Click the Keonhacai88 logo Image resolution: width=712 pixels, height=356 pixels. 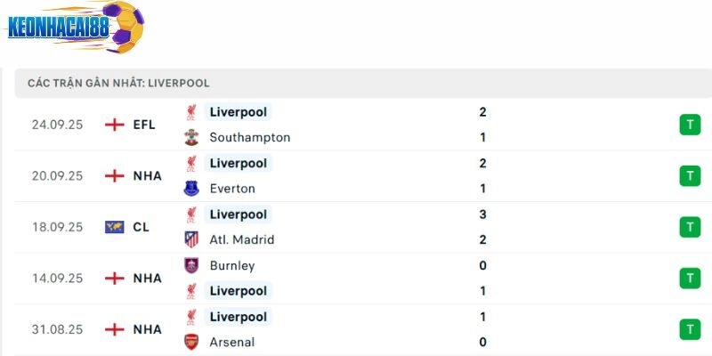(x=76, y=27)
